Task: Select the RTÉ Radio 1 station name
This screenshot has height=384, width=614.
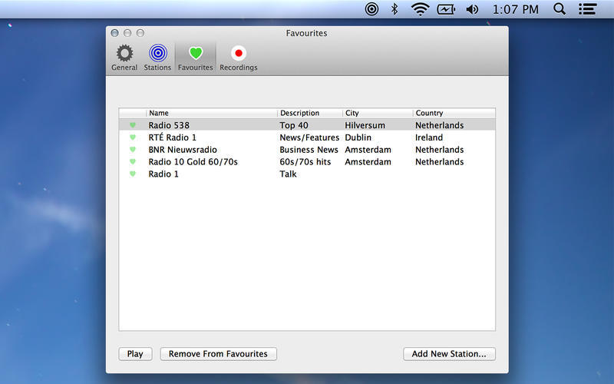Action: click(172, 137)
